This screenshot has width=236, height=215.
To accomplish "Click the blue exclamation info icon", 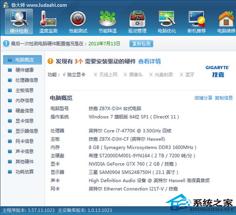I will [x=6, y=44].
